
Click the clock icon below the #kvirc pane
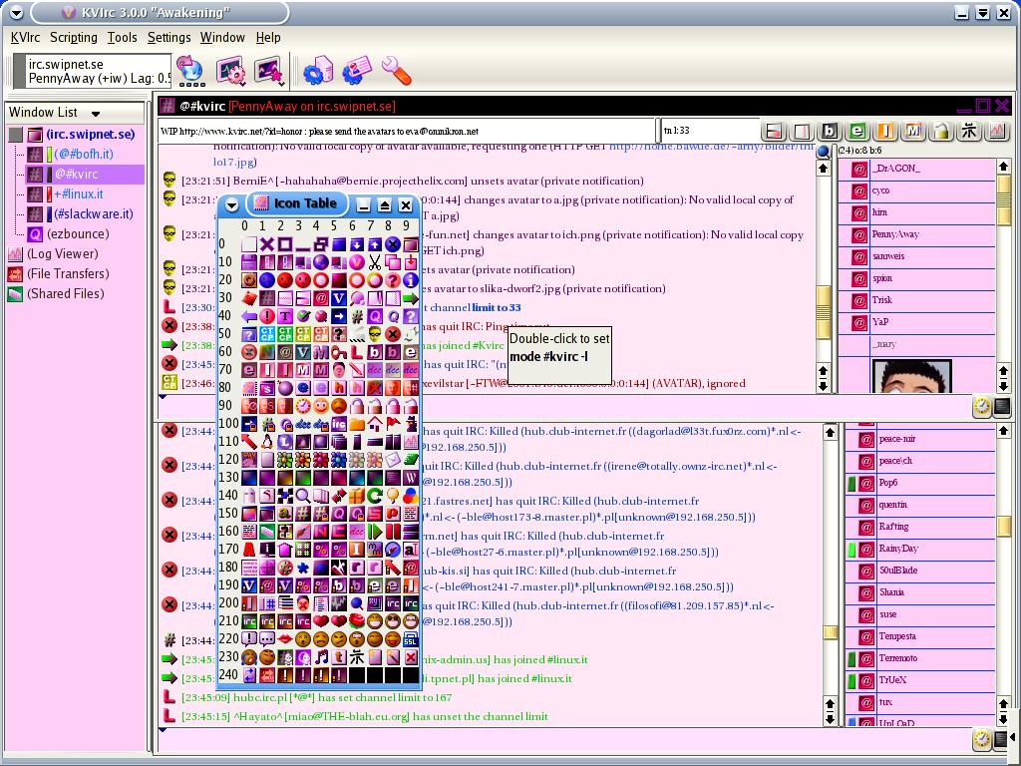click(x=981, y=407)
